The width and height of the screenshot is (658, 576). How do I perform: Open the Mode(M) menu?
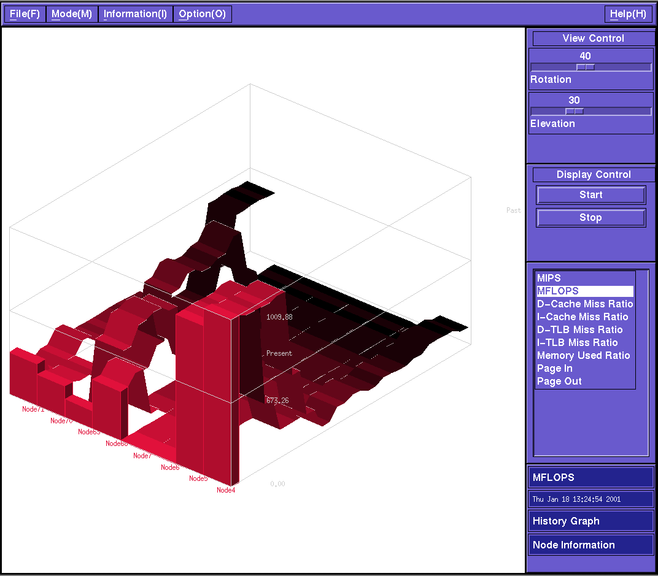[x=72, y=14]
